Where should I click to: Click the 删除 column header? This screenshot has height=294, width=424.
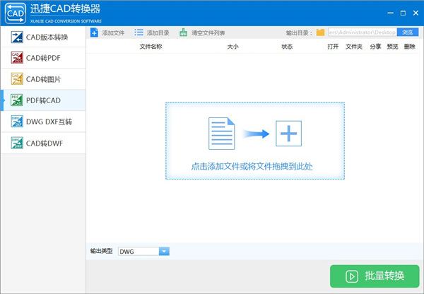pyautogui.click(x=410, y=47)
